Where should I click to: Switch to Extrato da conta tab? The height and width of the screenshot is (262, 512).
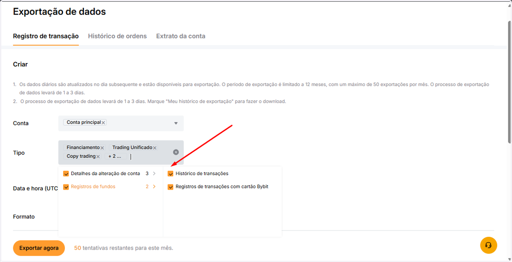[x=181, y=36]
